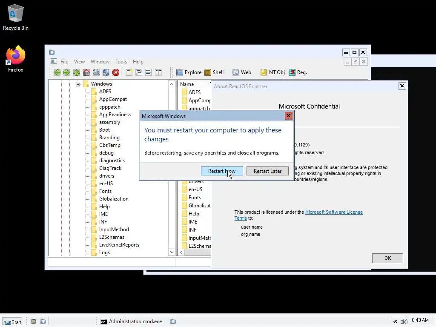Select Boot folder in tree
The height and width of the screenshot is (327, 436).
pyautogui.click(x=105, y=130)
